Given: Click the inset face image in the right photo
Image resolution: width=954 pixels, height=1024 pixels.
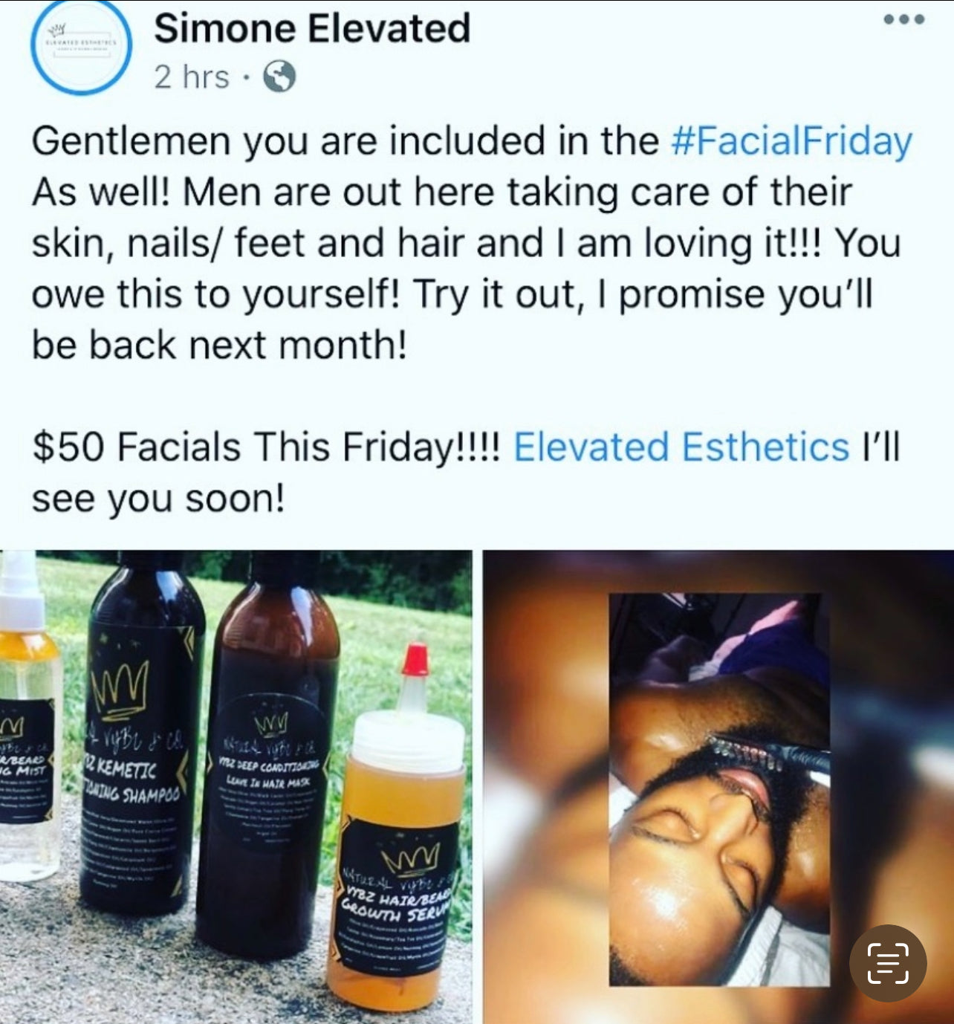Looking at the screenshot, I should (x=718, y=789).
